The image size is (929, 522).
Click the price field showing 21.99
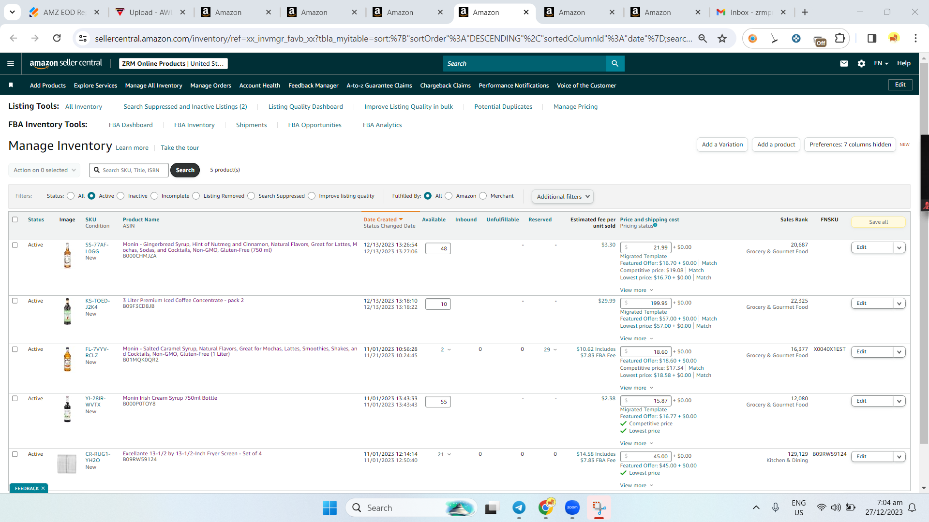coord(645,247)
